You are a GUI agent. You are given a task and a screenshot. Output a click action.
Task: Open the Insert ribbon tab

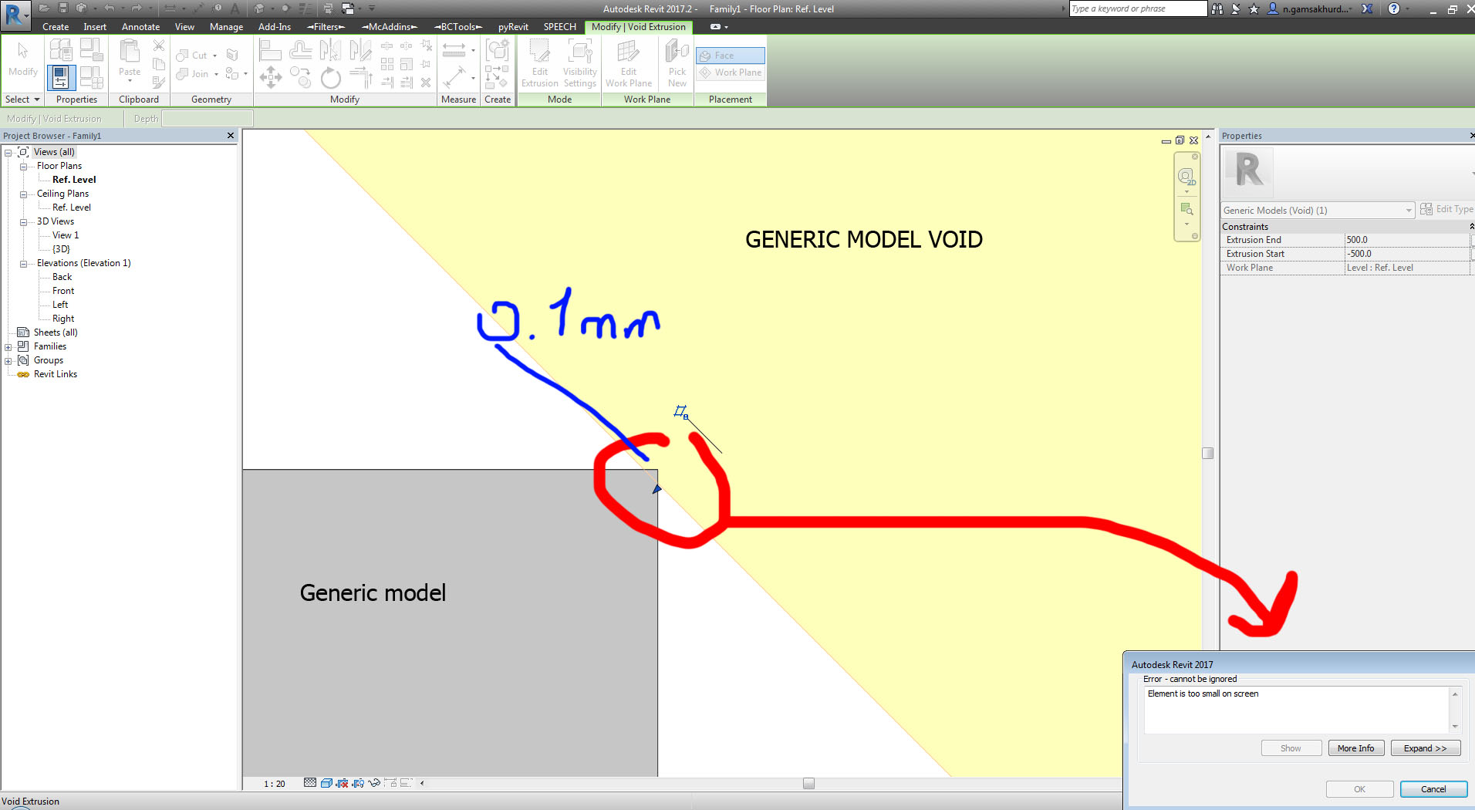95,27
